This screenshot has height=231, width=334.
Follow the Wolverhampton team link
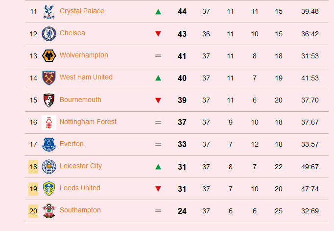pos(84,55)
